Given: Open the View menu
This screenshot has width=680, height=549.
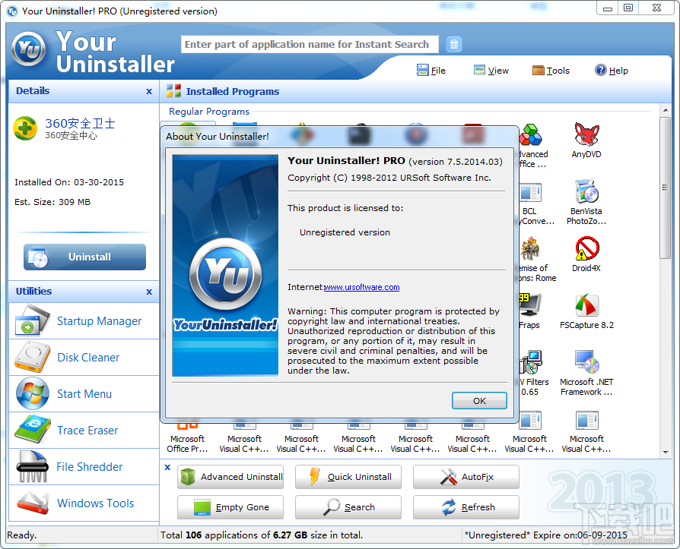Looking at the screenshot, I should [x=491, y=70].
